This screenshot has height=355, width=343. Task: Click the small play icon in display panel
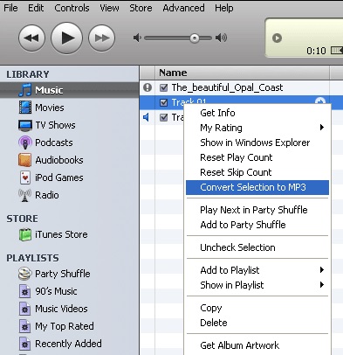tap(277, 38)
